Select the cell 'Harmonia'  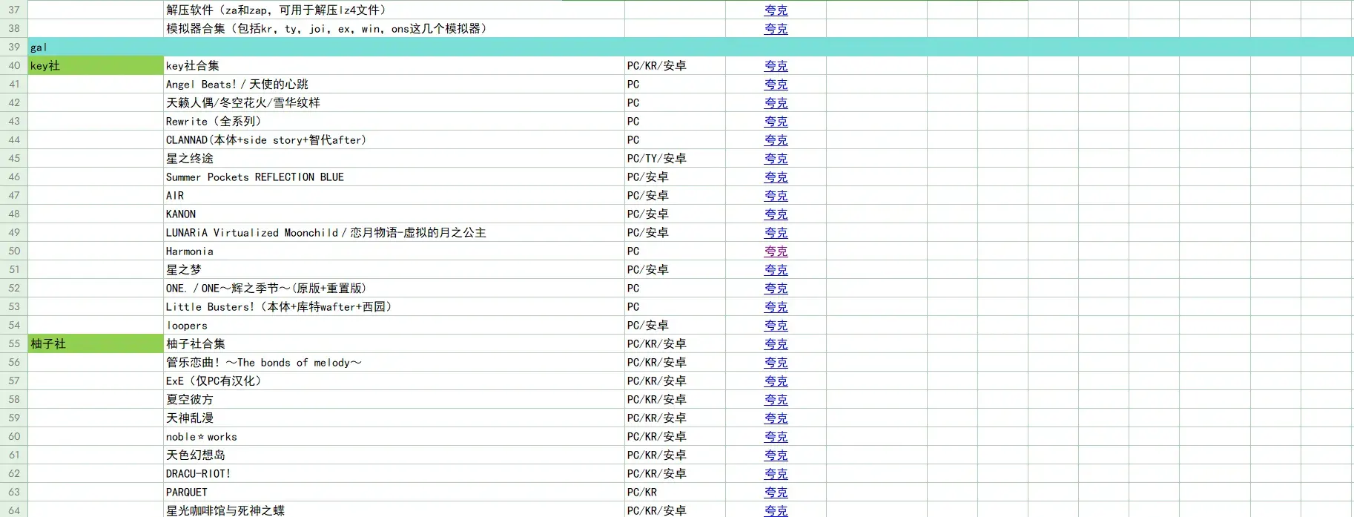click(x=394, y=251)
